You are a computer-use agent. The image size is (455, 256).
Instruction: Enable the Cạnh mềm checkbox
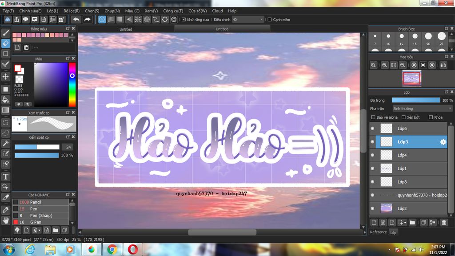click(270, 20)
